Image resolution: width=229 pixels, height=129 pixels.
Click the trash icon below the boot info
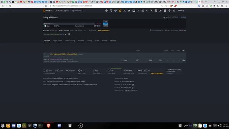pos(69,34)
